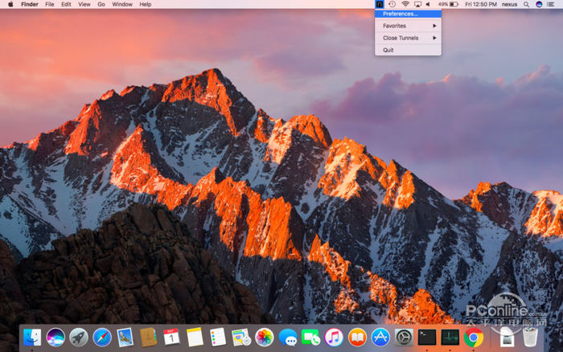Viewport: 563px width, 352px height.
Task: Open the Wi-Fi status menu
Action: point(405,4)
